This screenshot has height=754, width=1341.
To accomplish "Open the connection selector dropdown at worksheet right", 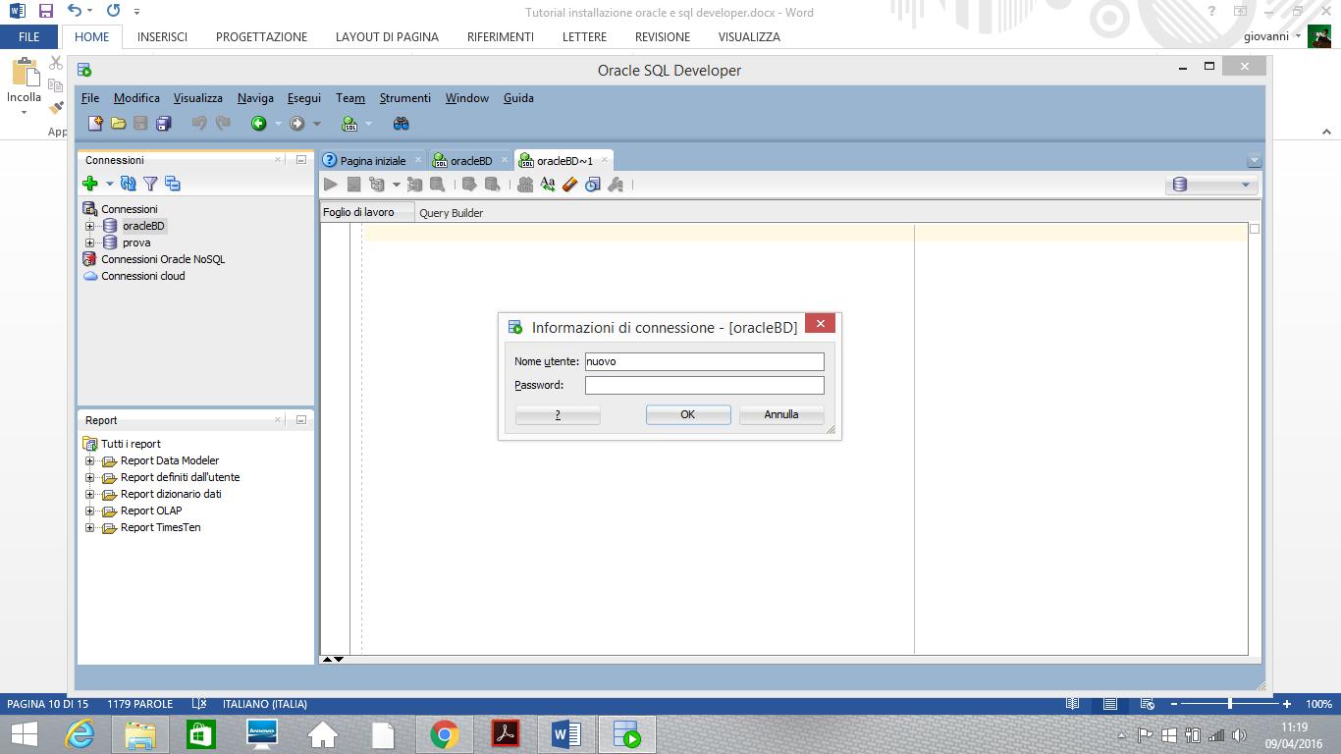I will (1211, 185).
